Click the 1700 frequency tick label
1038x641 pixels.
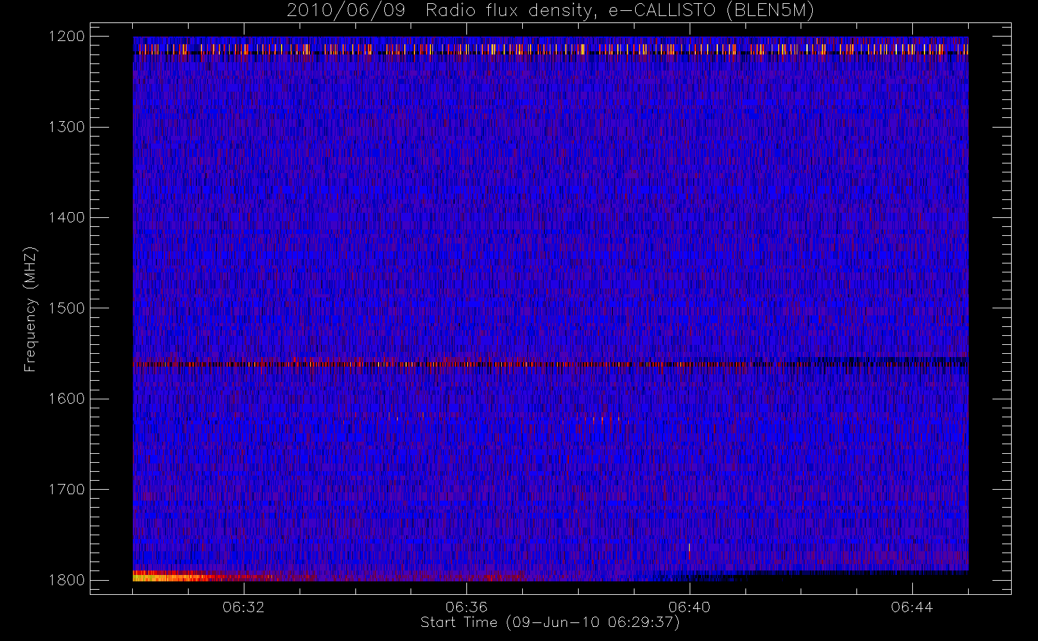point(67,489)
